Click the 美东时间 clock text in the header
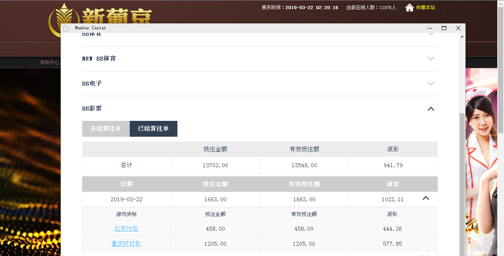The width and height of the screenshot is (504, 256). [x=300, y=8]
